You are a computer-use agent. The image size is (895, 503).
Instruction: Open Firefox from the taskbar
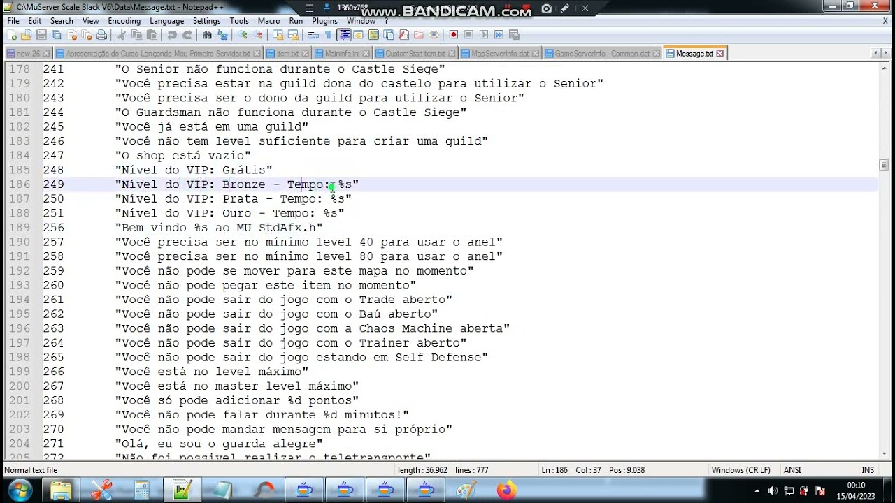(x=506, y=490)
